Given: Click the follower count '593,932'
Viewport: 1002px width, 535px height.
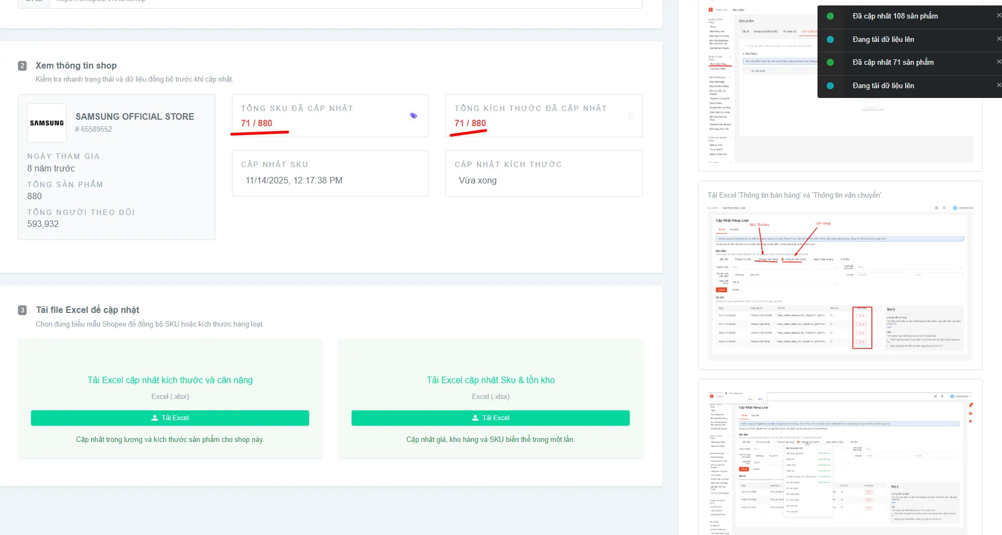Looking at the screenshot, I should 43,224.
